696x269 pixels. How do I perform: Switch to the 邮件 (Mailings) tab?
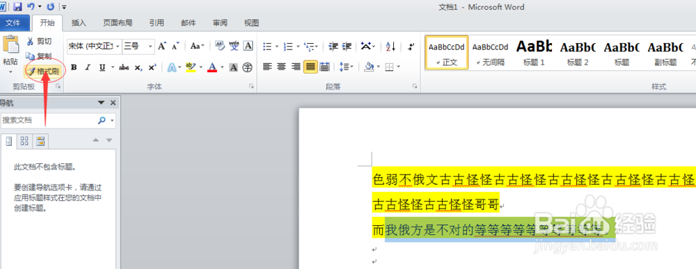pos(188,23)
